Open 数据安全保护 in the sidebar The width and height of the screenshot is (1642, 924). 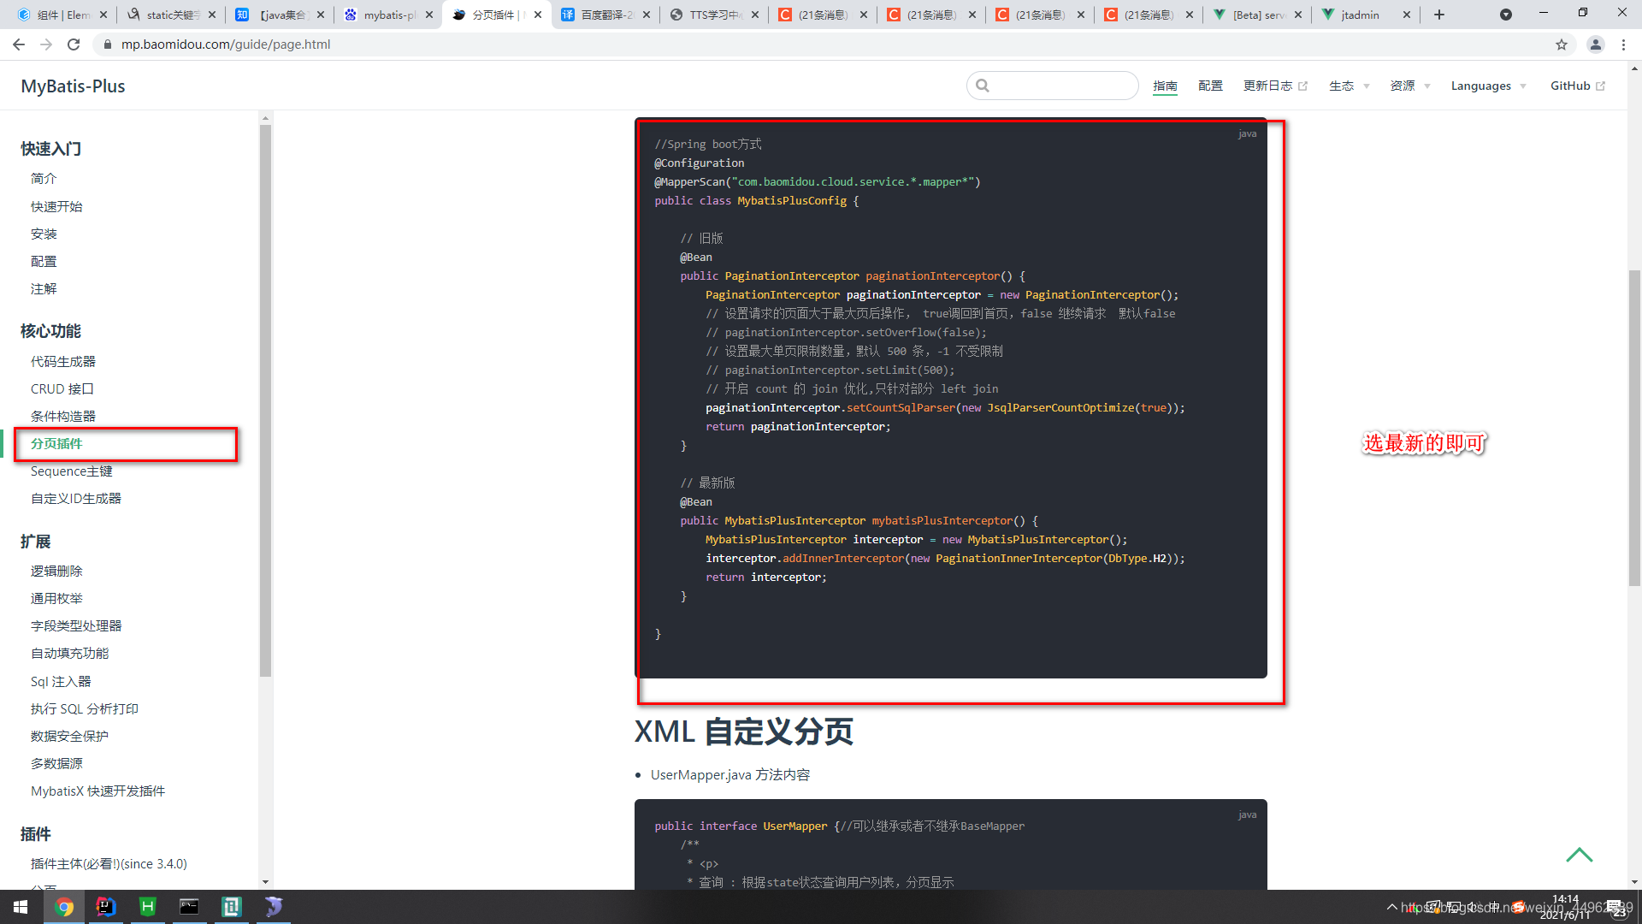coord(70,737)
